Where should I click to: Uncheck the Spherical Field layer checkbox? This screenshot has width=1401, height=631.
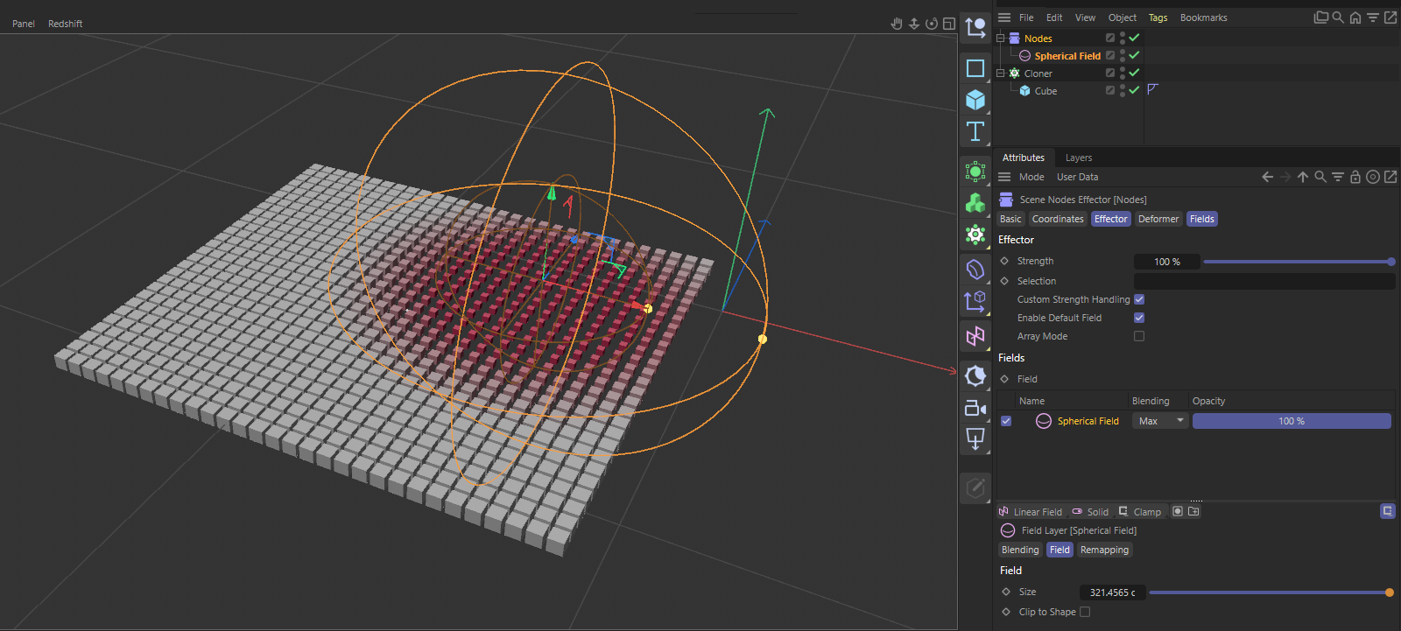(1006, 421)
